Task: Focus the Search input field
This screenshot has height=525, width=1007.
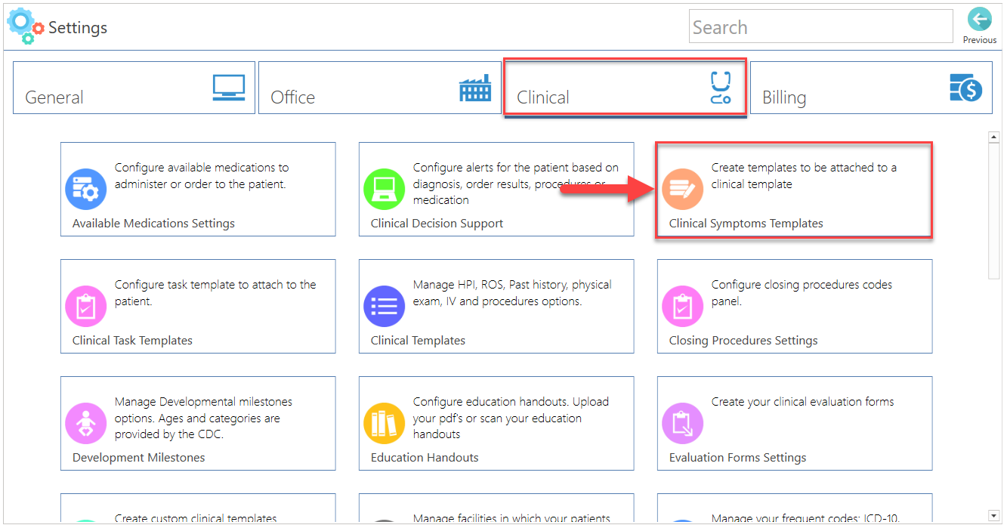Action: point(821,26)
